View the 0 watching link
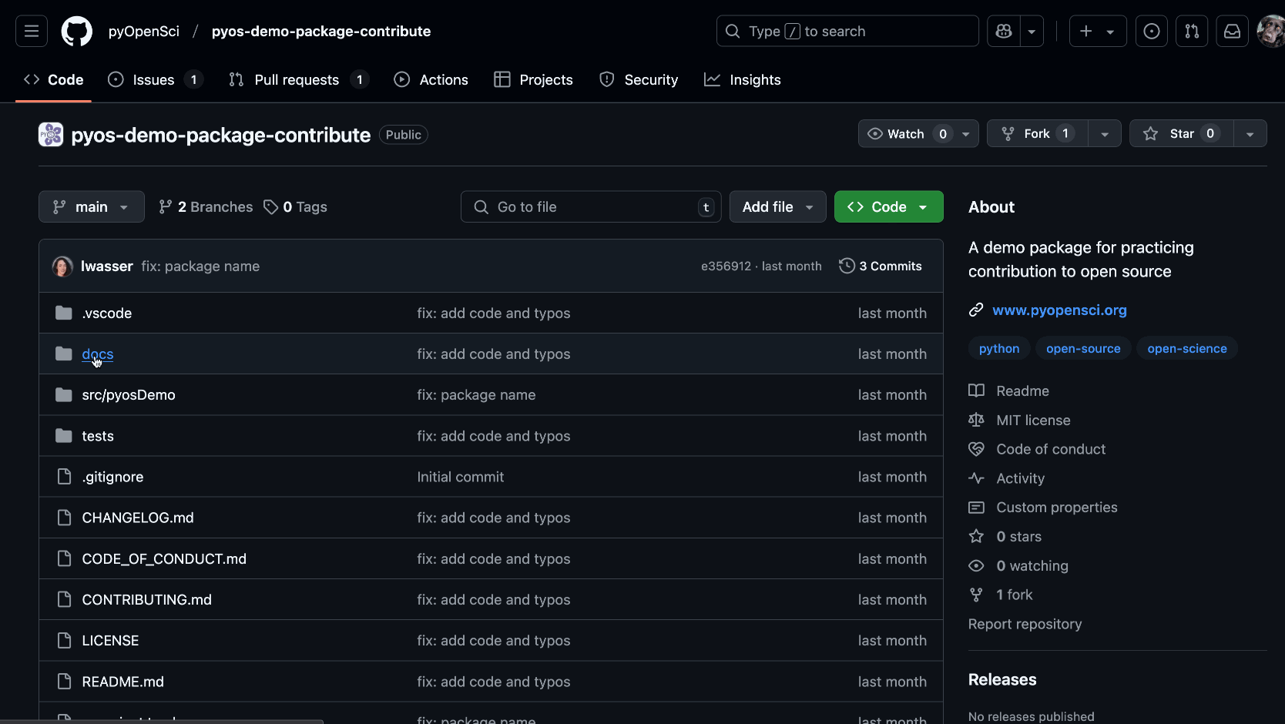 click(x=1018, y=565)
